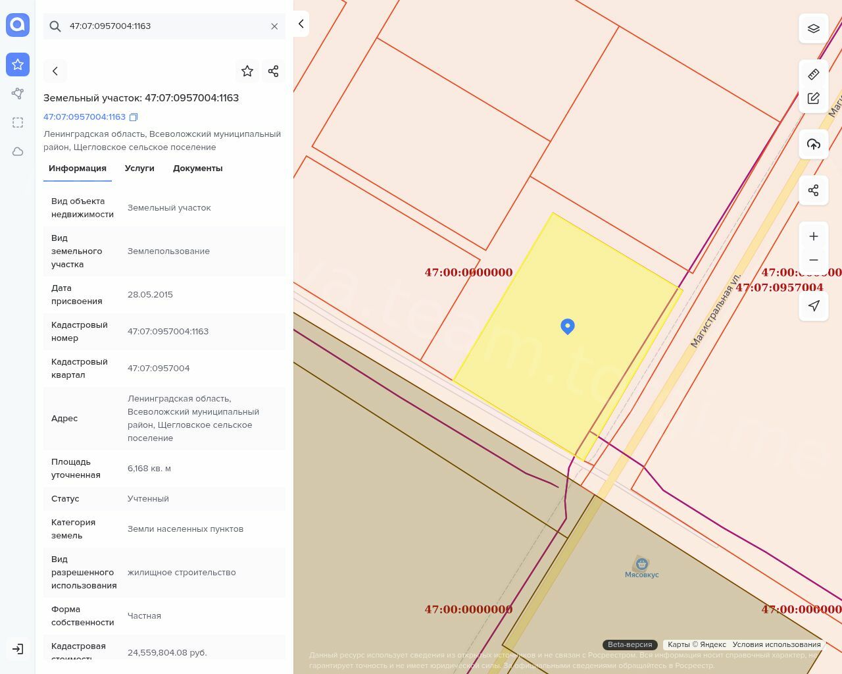The image size is (842, 674).
Task: Zoom out of the map
Action: pyautogui.click(x=814, y=260)
